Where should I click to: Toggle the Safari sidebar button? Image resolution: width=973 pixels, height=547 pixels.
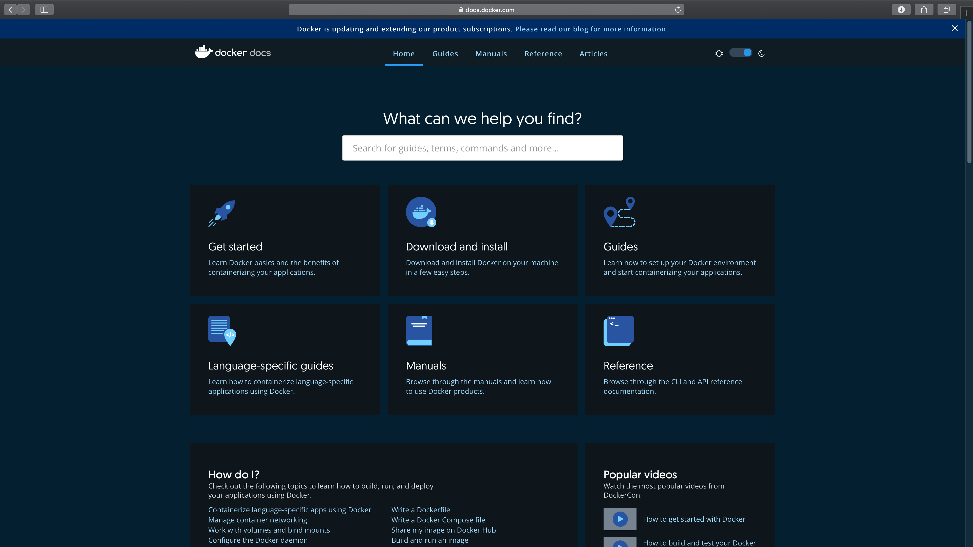point(44,9)
